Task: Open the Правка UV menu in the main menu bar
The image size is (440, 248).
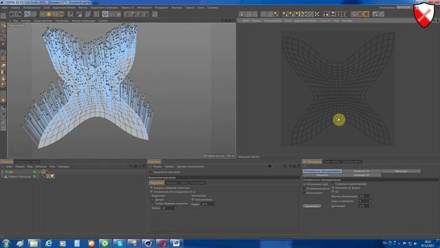Action: [x=127, y=8]
